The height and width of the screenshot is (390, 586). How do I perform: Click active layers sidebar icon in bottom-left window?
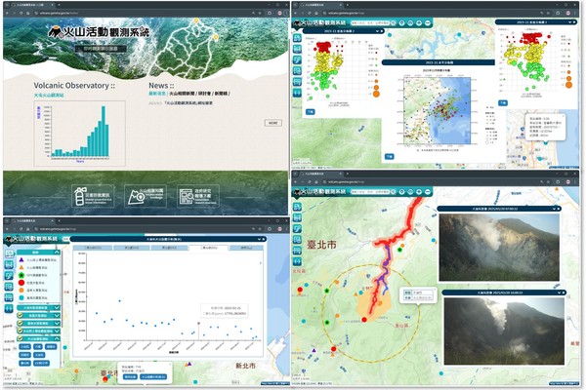tap(9, 253)
